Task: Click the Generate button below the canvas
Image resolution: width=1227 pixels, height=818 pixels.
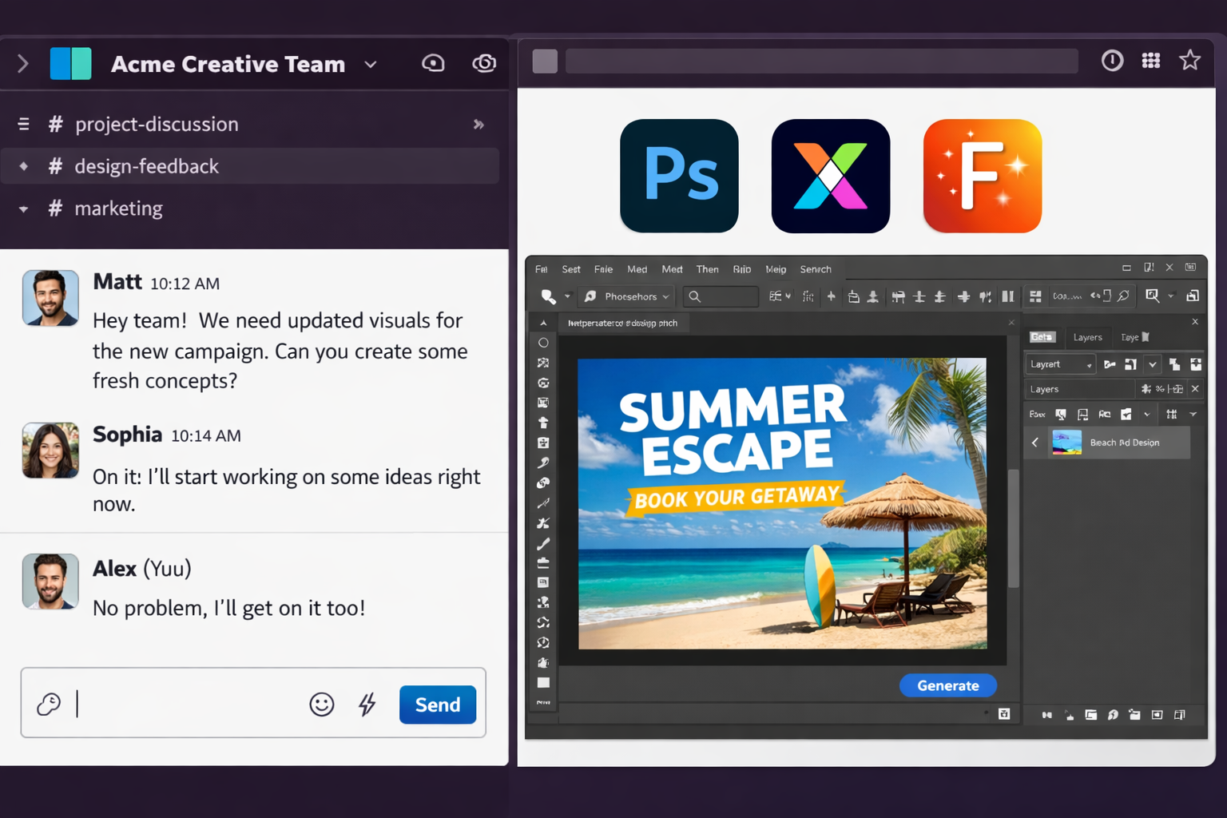Action: coord(948,685)
